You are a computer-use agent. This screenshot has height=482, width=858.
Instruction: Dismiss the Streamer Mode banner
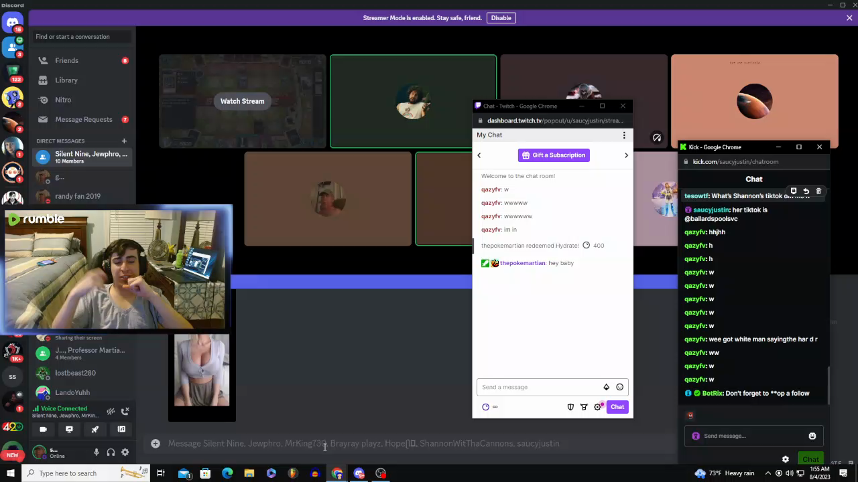pyautogui.click(x=849, y=18)
